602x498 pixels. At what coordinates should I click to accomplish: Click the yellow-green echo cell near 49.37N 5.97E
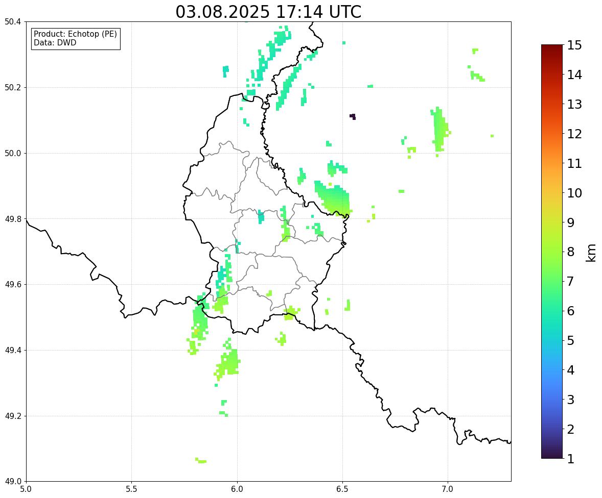coord(229,362)
